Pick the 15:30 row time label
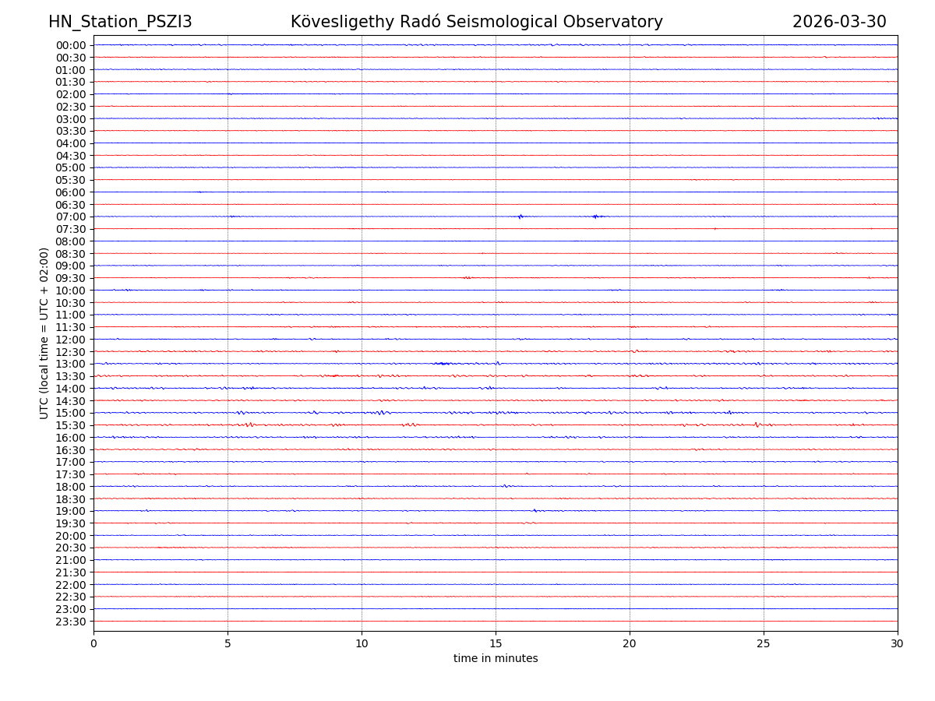 point(71,425)
